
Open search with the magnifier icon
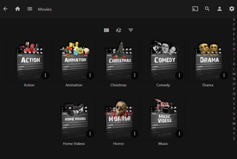tap(207, 9)
